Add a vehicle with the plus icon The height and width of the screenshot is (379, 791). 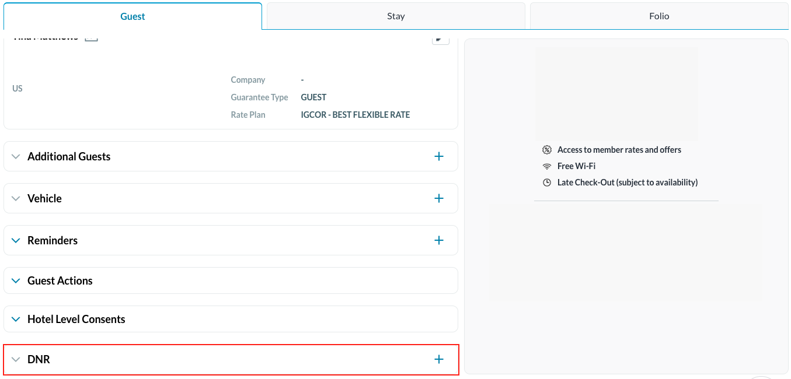pos(439,198)
